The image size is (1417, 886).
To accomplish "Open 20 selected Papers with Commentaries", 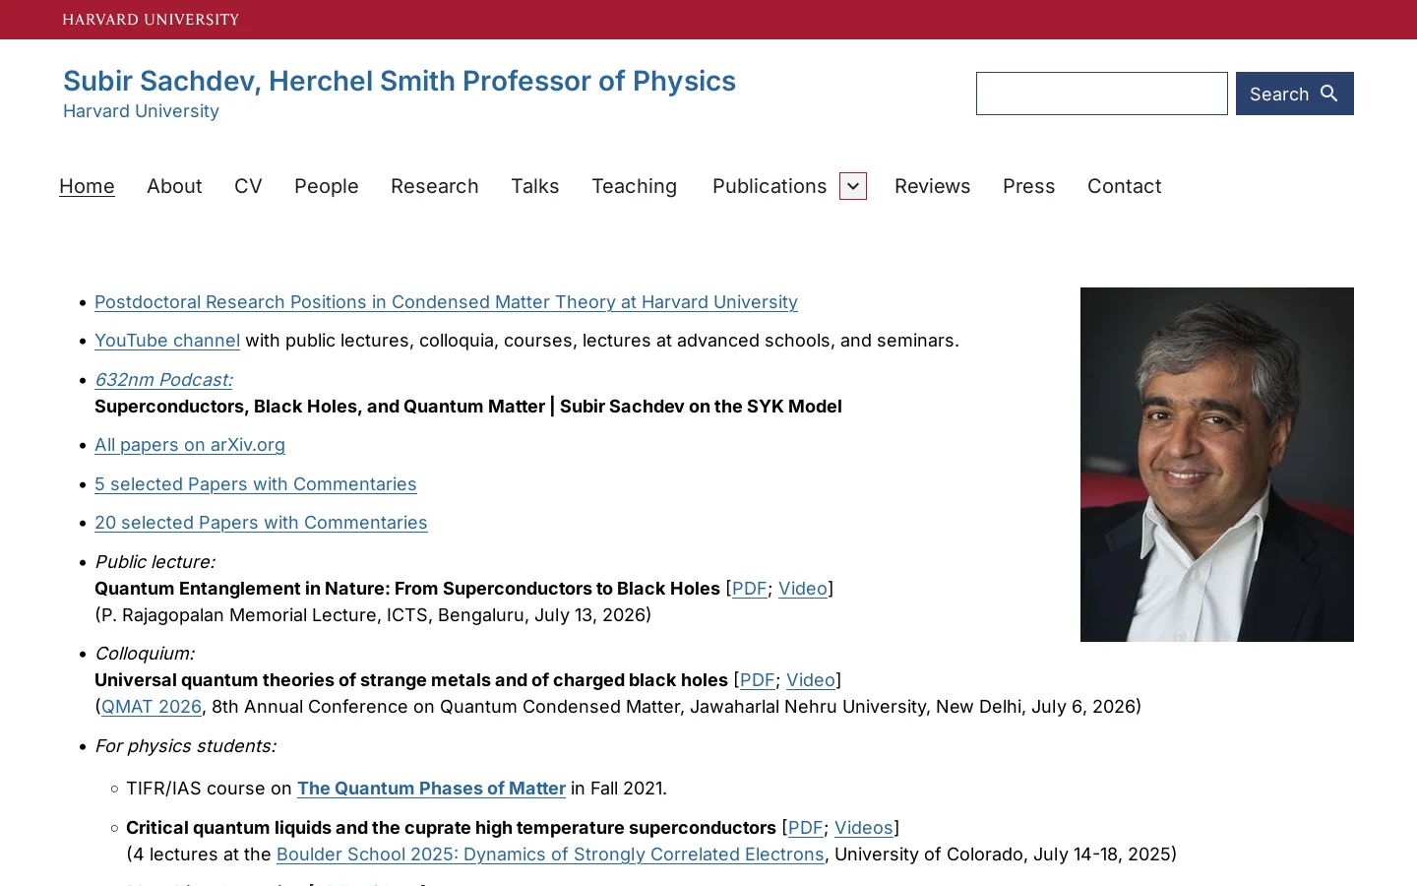I will 261,523.
